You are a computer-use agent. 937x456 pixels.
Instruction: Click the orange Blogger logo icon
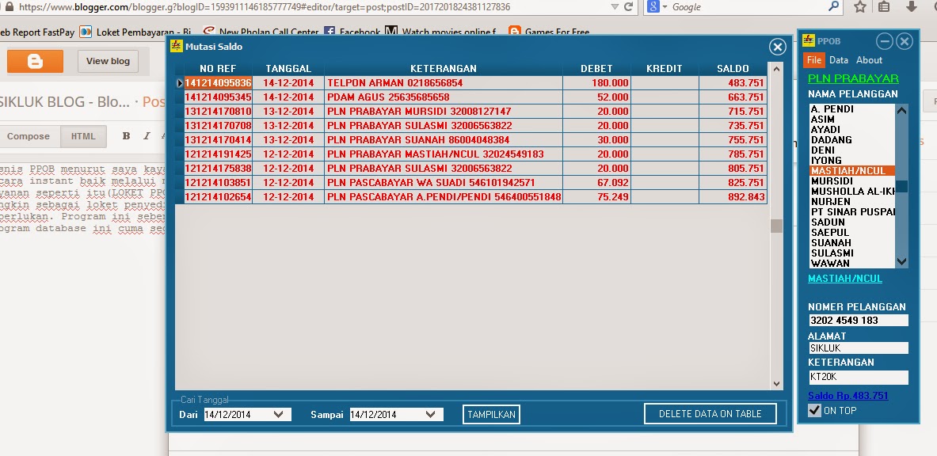[35, 60]
